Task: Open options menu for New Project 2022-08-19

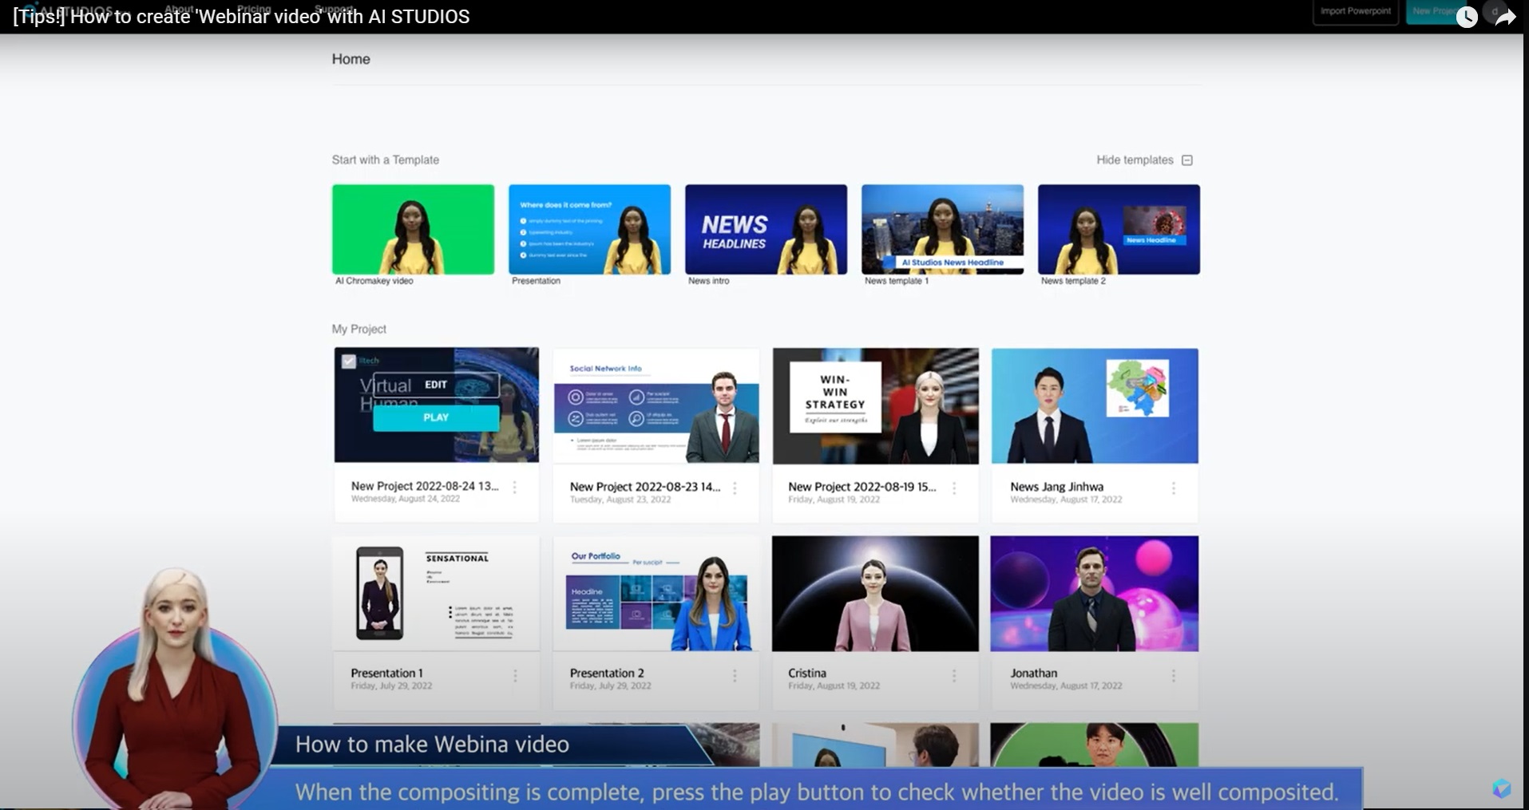Action: coord(954,488)
